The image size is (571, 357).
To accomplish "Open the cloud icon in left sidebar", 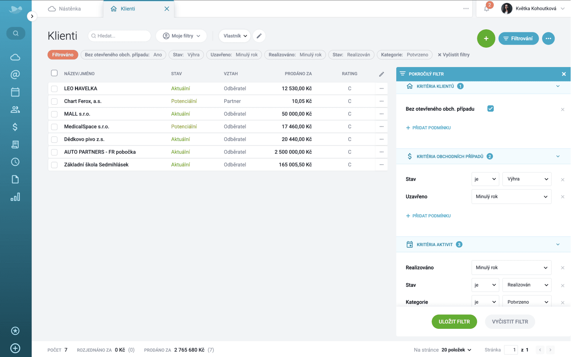I will pos(15,57).
